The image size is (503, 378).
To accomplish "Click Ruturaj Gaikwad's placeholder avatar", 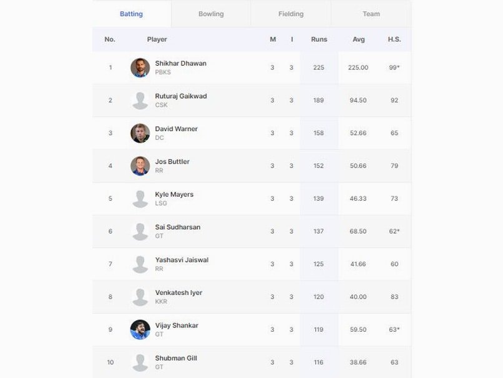I will coord(140,101).
